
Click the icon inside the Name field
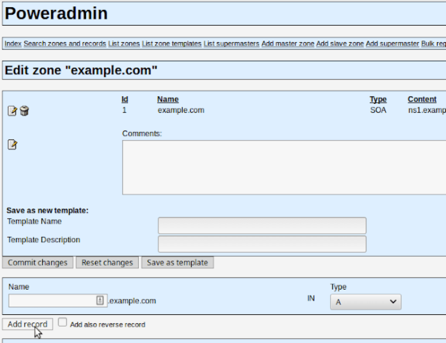(x=100, y=300)
